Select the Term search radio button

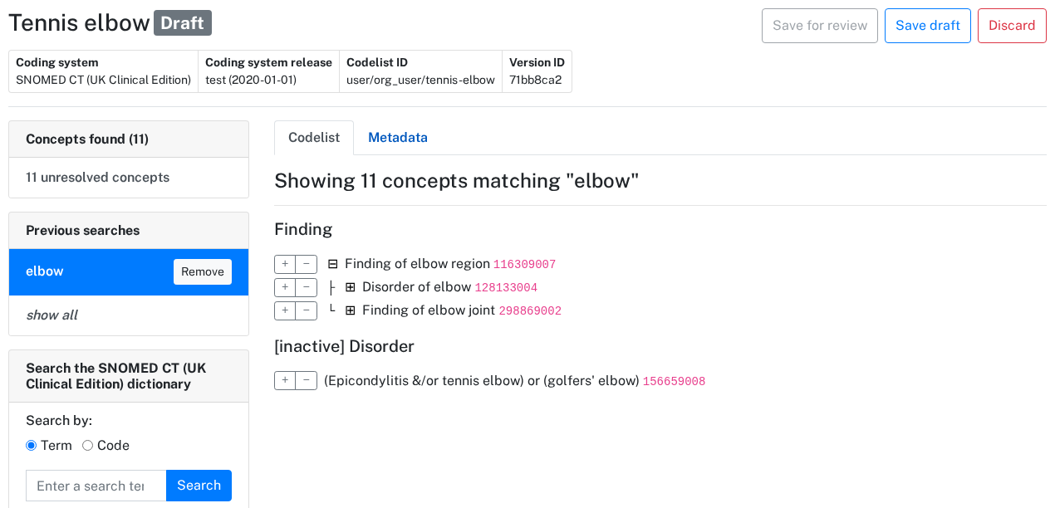point(32,446)
